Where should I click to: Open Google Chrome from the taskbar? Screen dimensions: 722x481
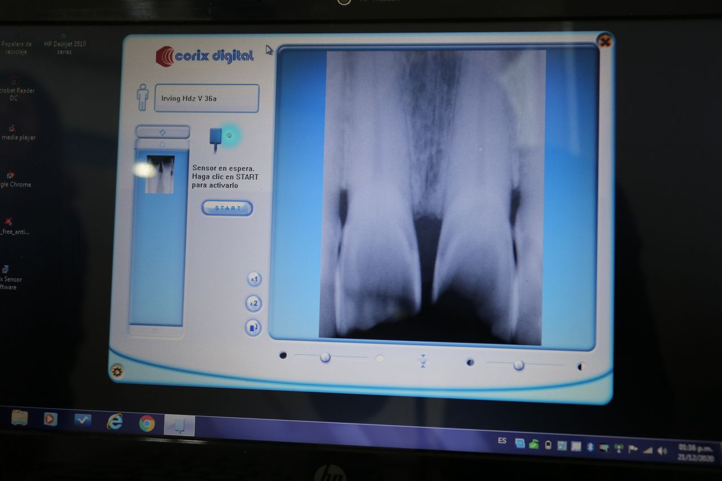[x=147, y=423]
